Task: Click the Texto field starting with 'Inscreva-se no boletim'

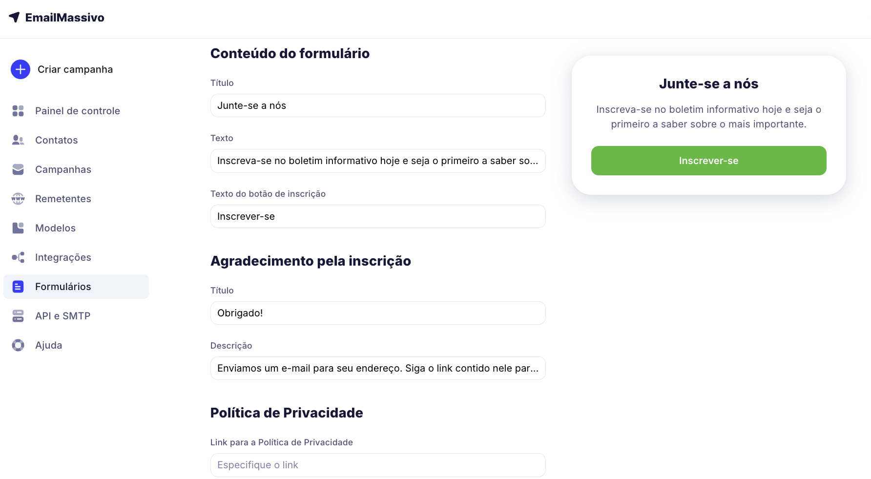Action: pos(377,161)
